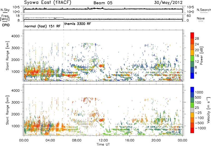Click the 'Velocity [m s-1]' colorbar label
Viewport: 211px width, 146px height.
tap(208, 110)
